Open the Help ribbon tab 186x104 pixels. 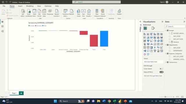[57, 6]
